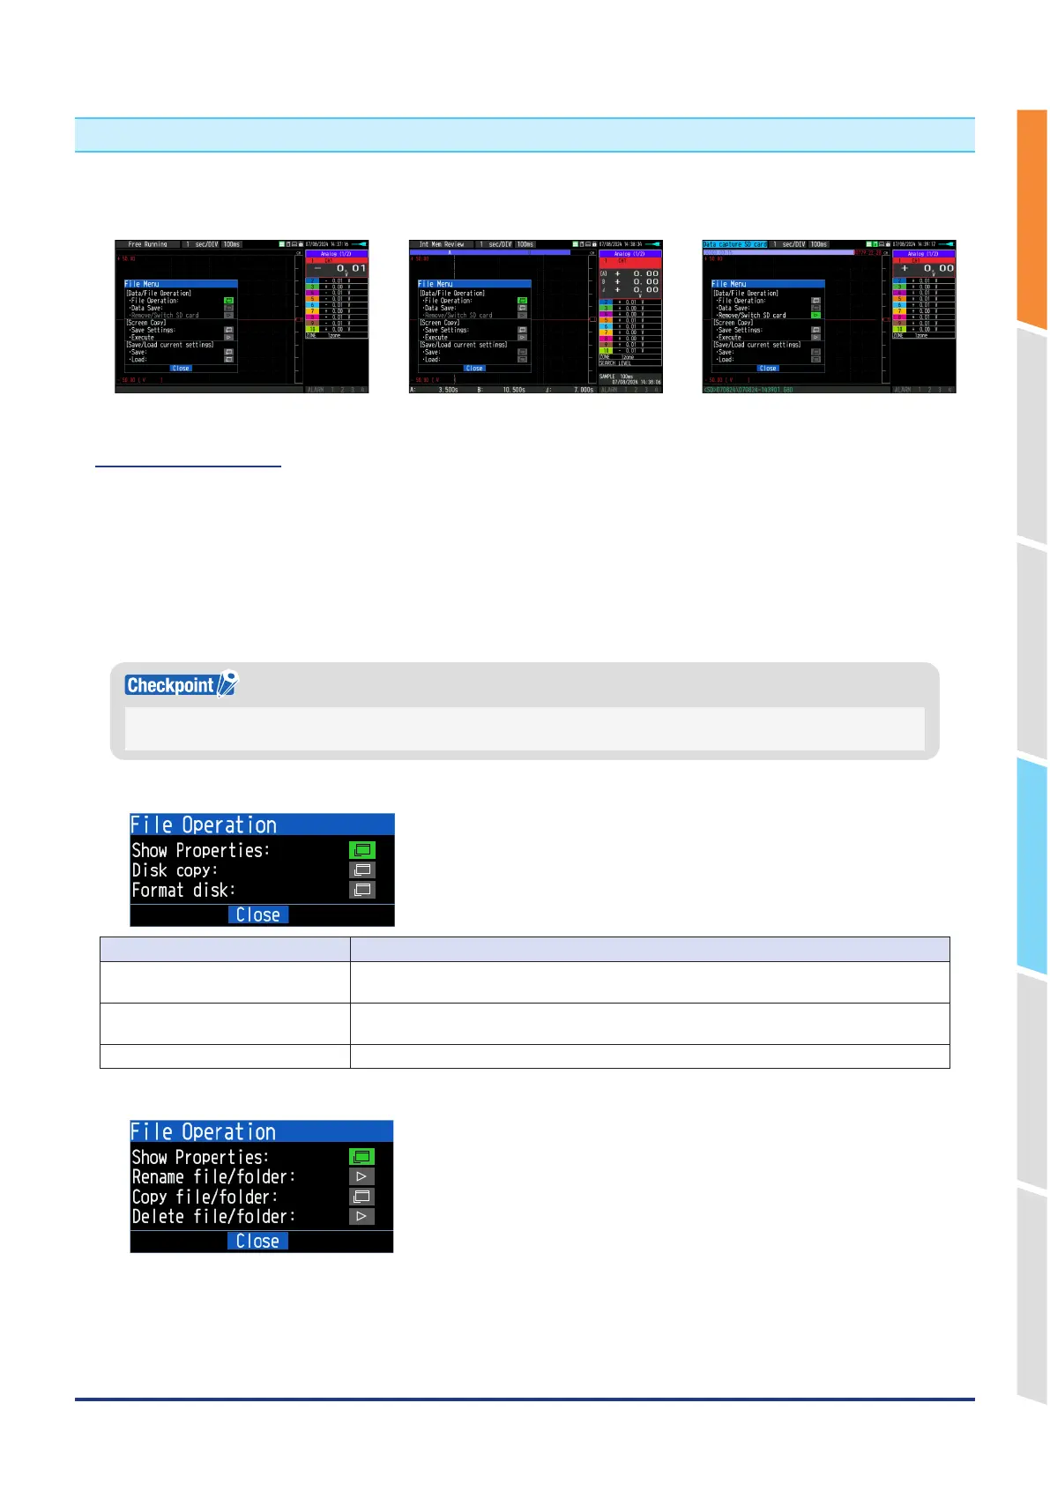Click File Operation title bar above Rename file/folder

click(x=262, y=1131)
